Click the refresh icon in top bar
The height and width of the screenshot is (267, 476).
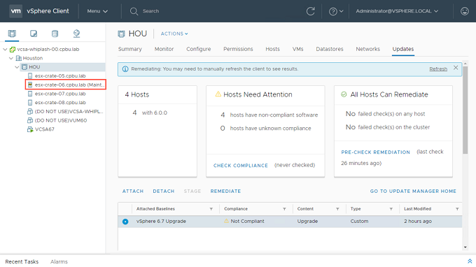click(310, 11)
